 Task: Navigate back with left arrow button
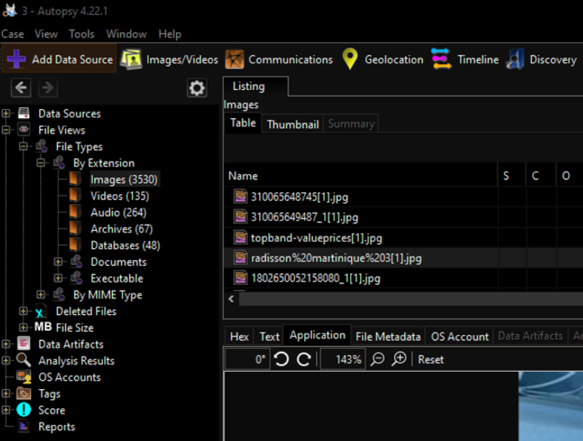[21, 88]
